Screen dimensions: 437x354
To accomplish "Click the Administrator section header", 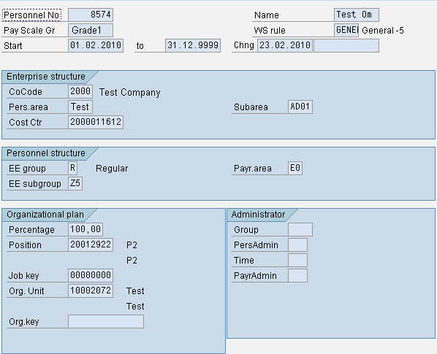I will [258, 215].
